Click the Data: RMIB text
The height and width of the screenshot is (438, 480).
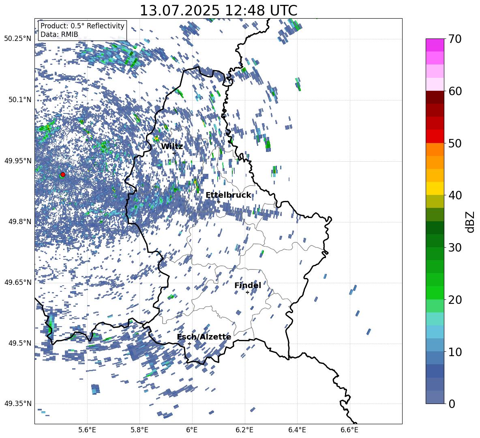coord(59,34)
